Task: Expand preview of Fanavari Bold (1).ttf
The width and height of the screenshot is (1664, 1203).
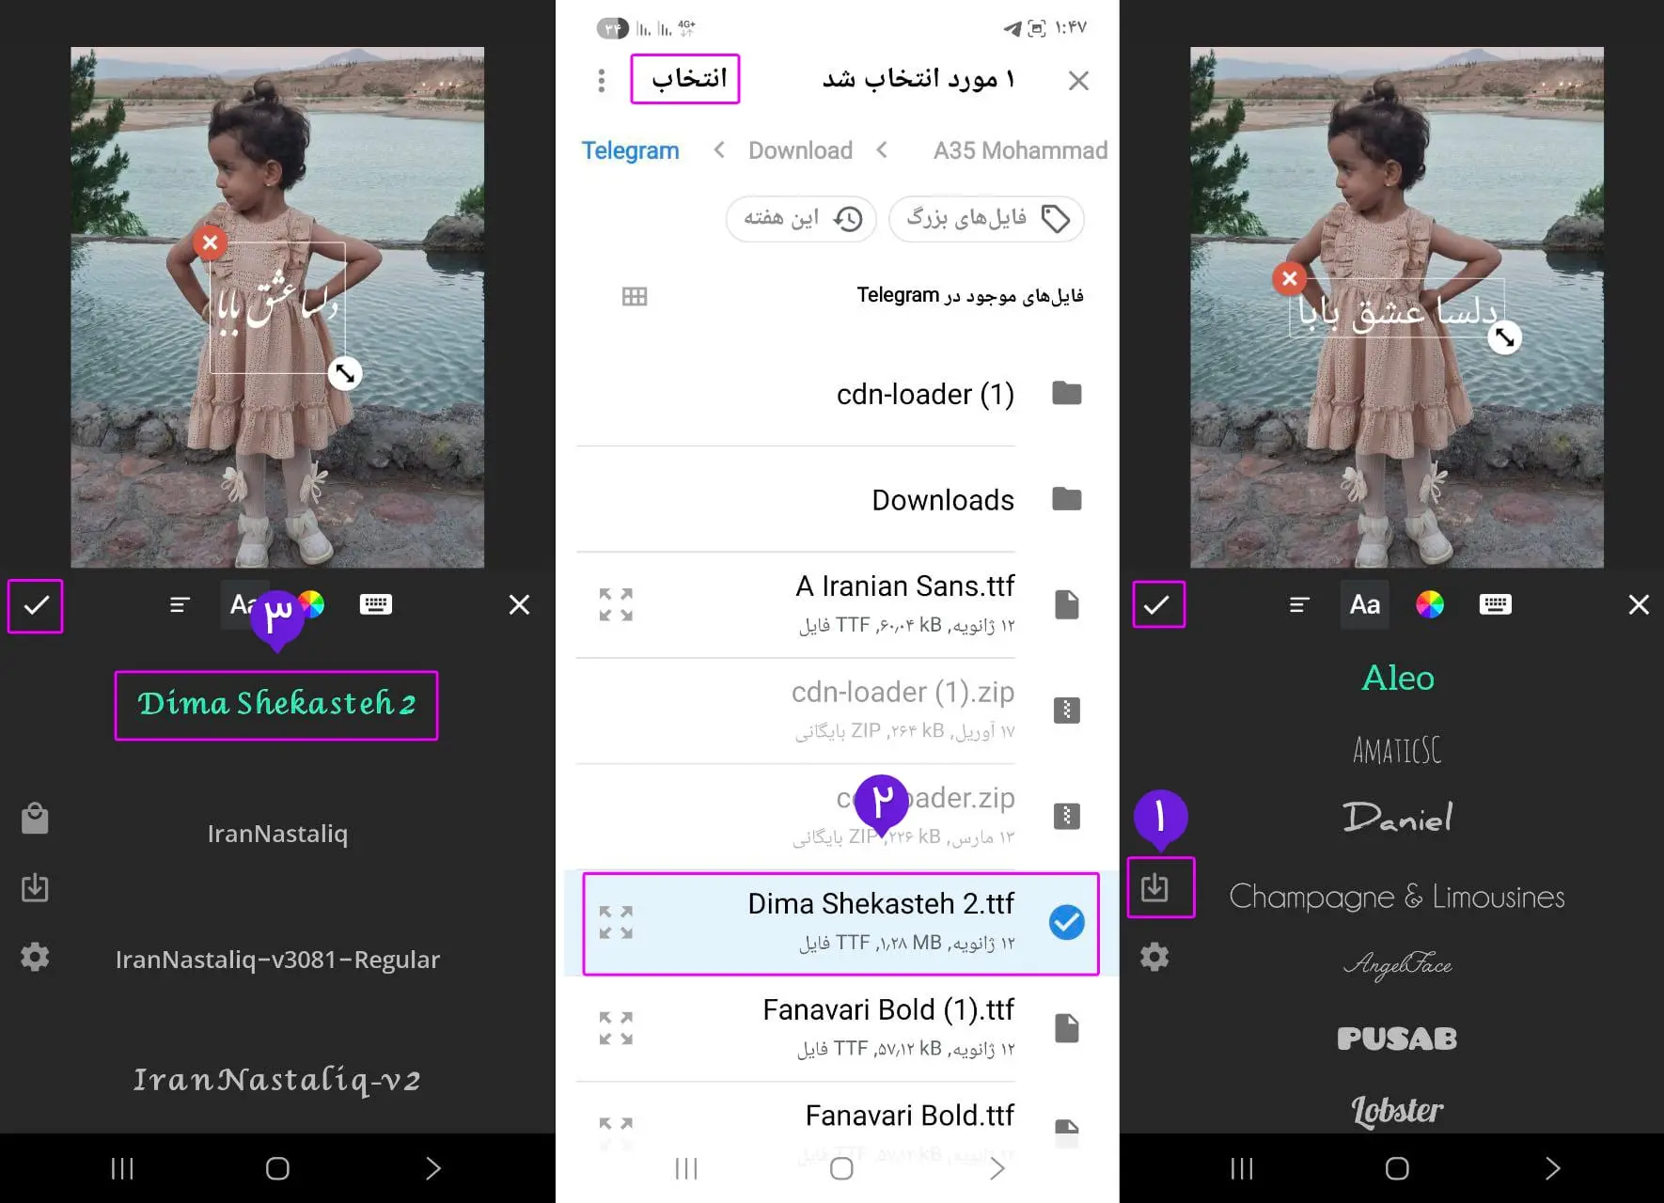Action: (x=616, y=1028)
